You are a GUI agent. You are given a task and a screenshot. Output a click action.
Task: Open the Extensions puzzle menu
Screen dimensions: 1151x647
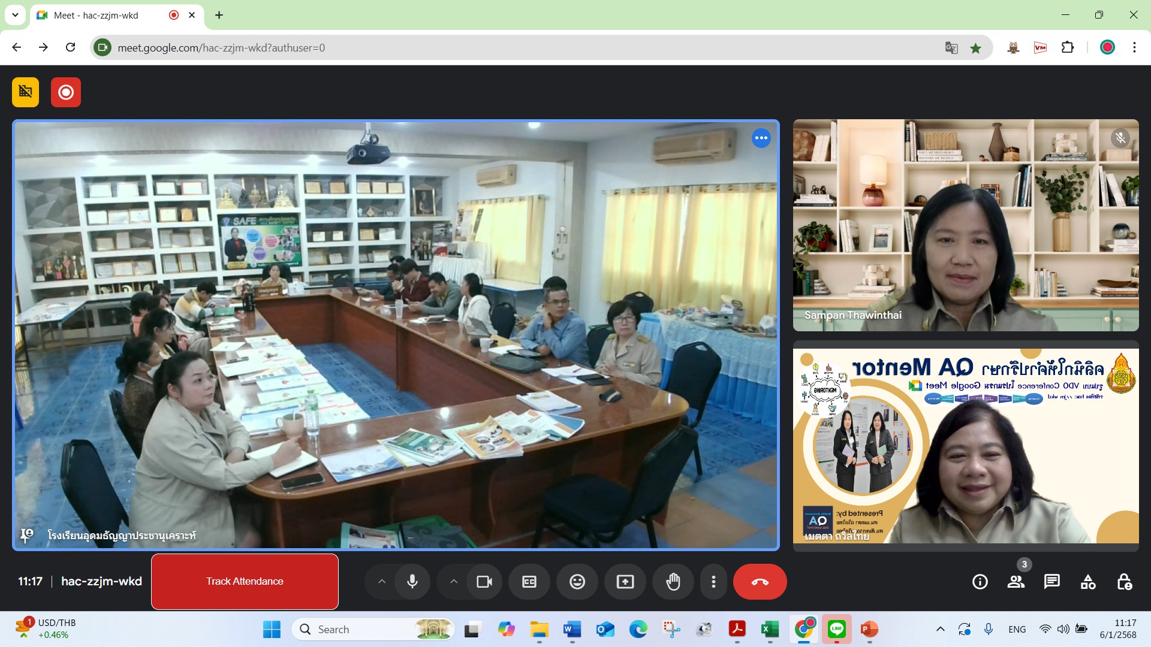coord(1068,47)
